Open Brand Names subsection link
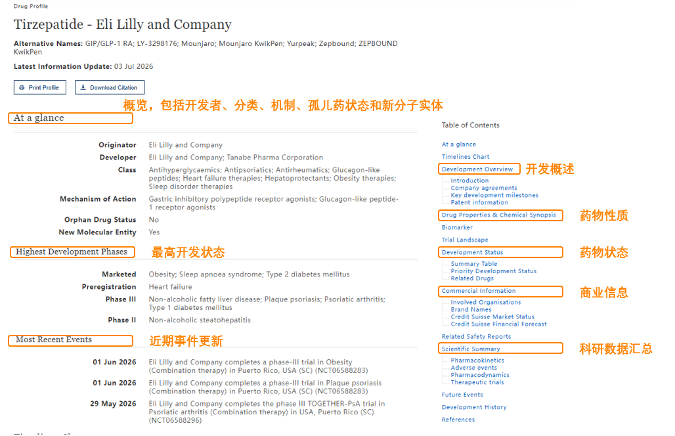The image size is (675, 436). 471,310
